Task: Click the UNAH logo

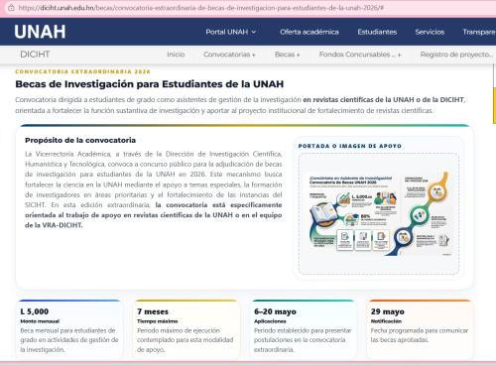Action: pyautogui.click(x=40, y=32)
